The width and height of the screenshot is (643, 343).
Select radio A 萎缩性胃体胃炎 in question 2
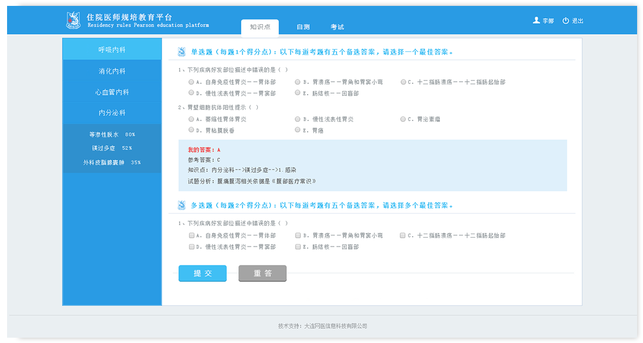tap(191, 119)
